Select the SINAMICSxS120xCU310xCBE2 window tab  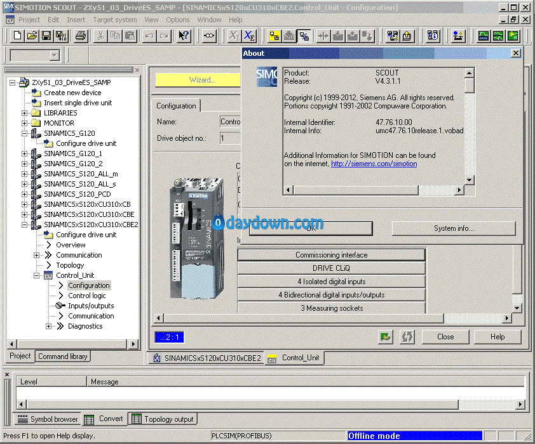tap(207, 358)
